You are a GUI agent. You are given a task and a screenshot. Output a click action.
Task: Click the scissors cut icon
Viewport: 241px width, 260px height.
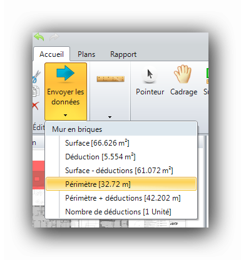point(36,77)
